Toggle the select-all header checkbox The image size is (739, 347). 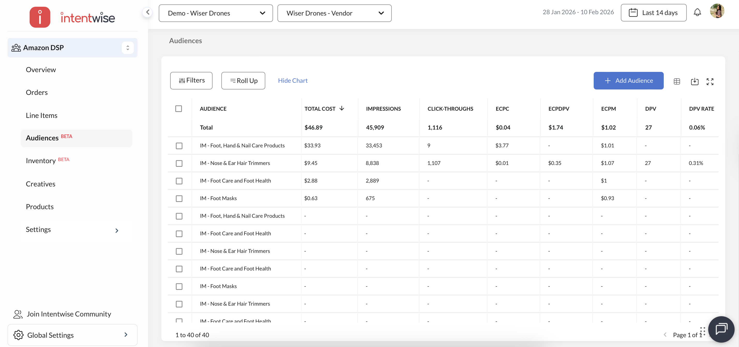coord(178,109)
